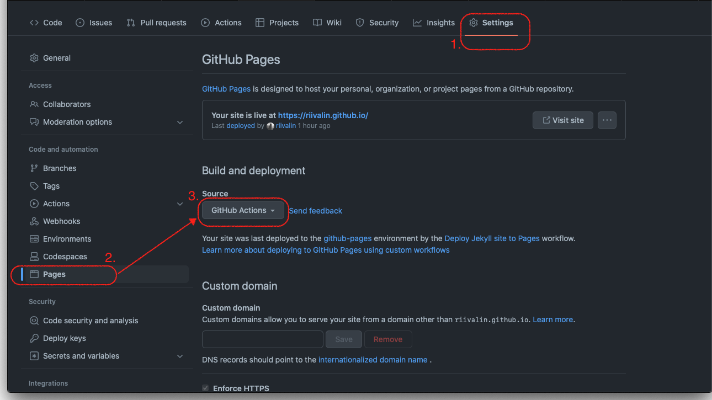
Task: Expand the Secrets and variables section
Action: click(180, 356)
